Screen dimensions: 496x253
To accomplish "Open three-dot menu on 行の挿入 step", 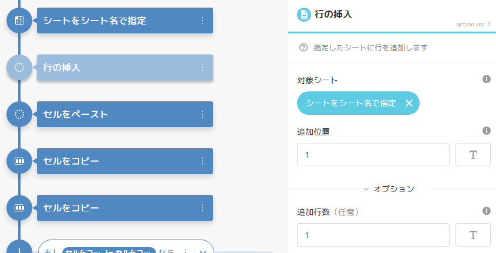I will coord(203,67).
